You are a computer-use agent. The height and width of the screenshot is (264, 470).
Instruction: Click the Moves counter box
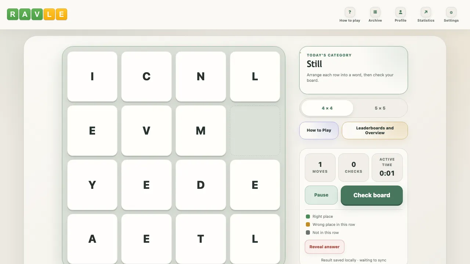point(320,168)
